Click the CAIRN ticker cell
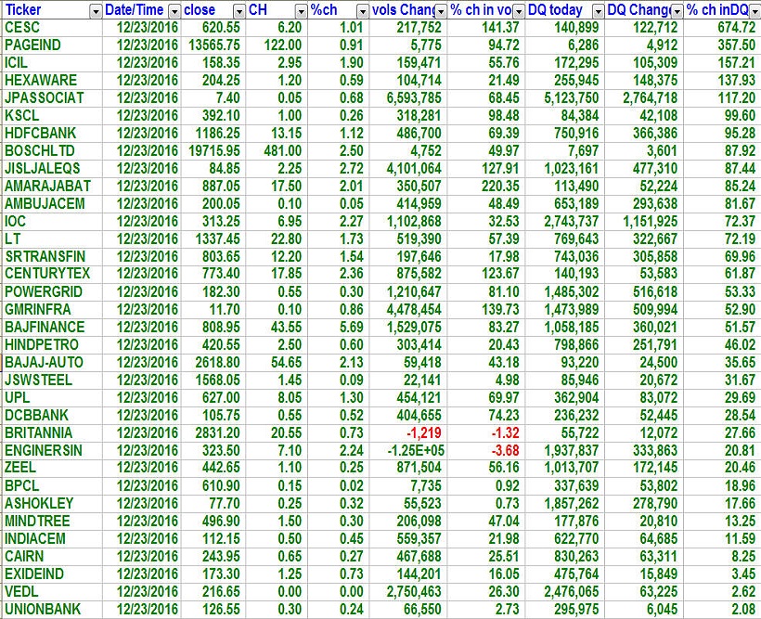Screen dimensions: 761x619 (51, 556)
